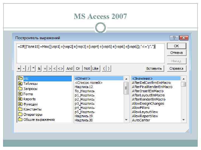Screen dimensions: 201x150
Task: Expand the Функции folder
Action: click(x=20, y=104)
